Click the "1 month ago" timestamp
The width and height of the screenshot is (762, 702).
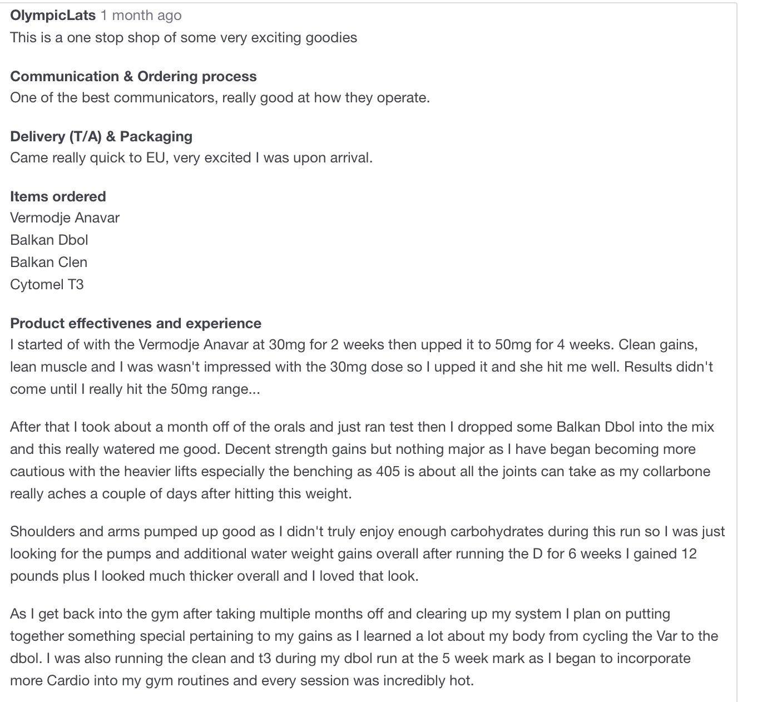(x=141, y=16)
